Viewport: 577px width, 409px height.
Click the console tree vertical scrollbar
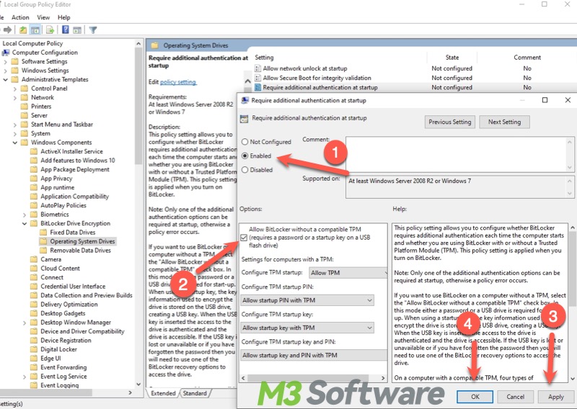138,214
